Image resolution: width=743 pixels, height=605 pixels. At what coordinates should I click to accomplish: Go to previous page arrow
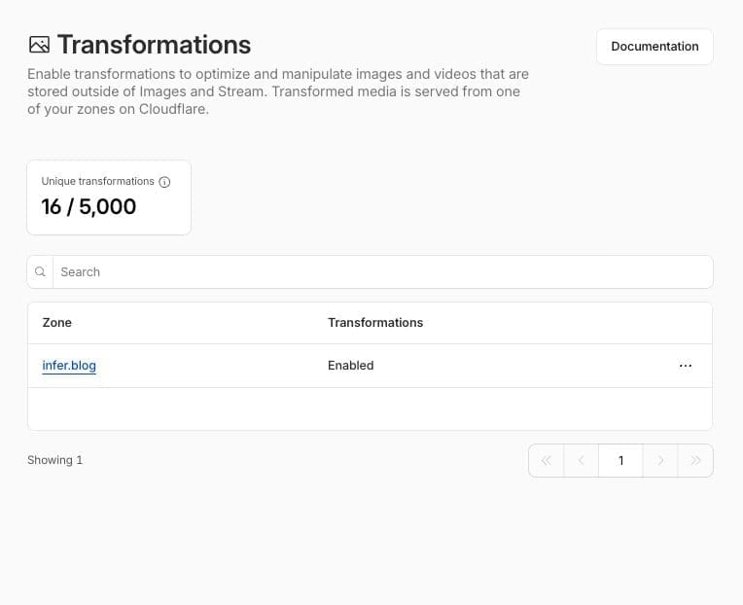pos(581,460)
